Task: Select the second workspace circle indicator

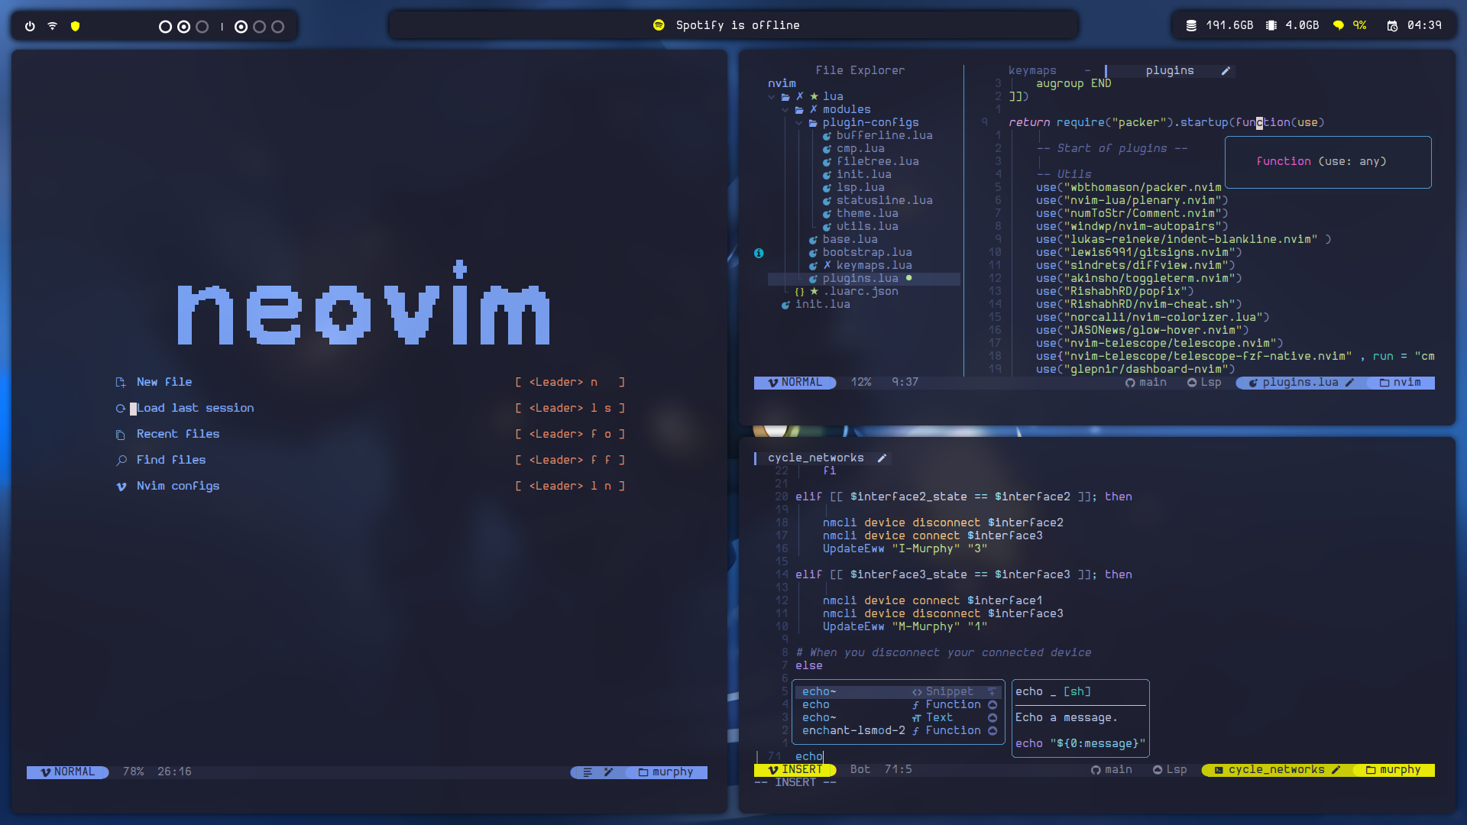Action: click(183, 27)
